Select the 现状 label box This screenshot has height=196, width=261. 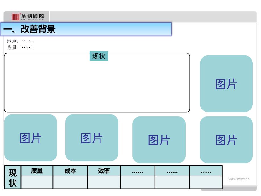[99, 56]
